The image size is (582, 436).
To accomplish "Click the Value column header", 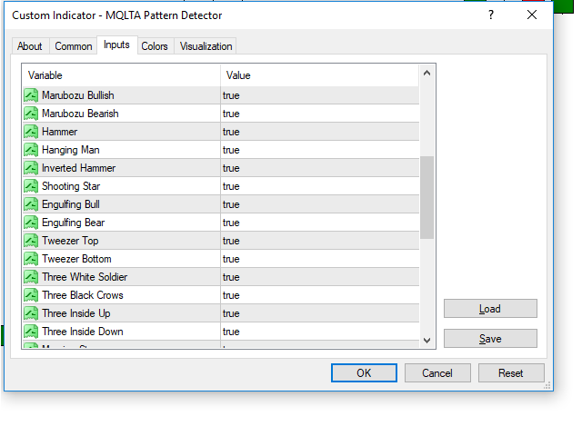I will click(x=320, y=75).
